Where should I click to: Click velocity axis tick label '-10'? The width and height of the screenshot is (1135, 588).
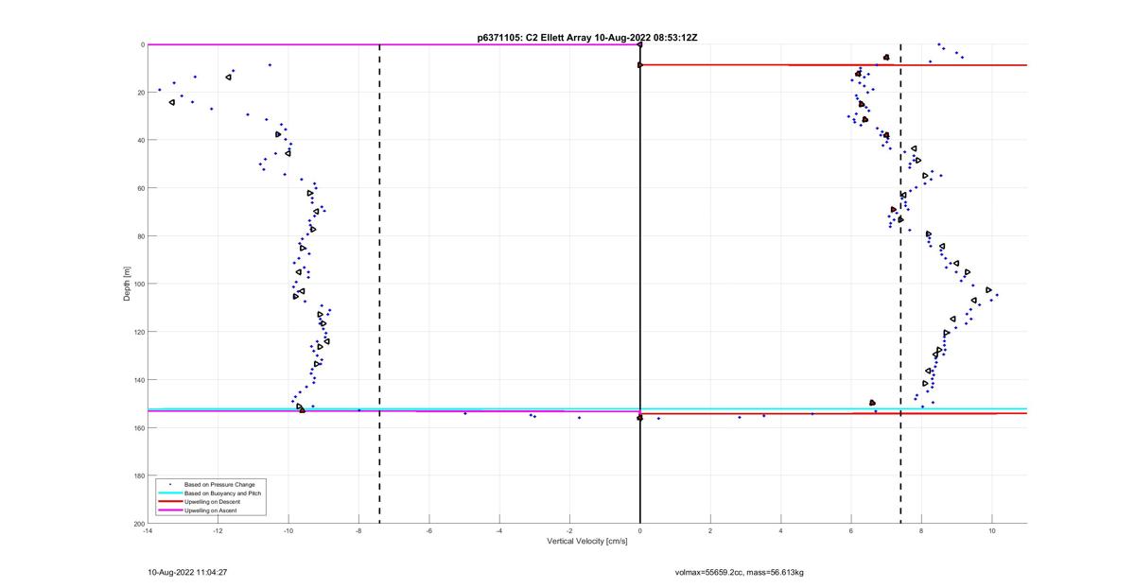[288, 531]
